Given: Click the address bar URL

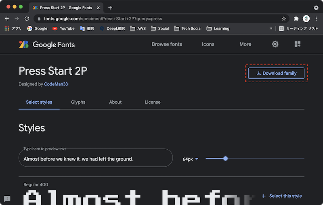Looking at the screenshot, I should (103, 19).
